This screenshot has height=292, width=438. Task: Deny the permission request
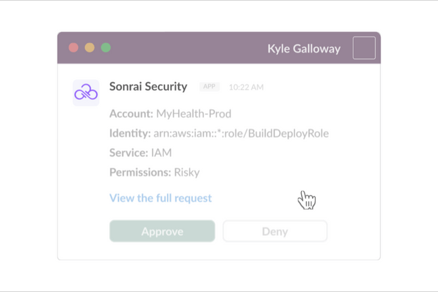coord(275,231)
